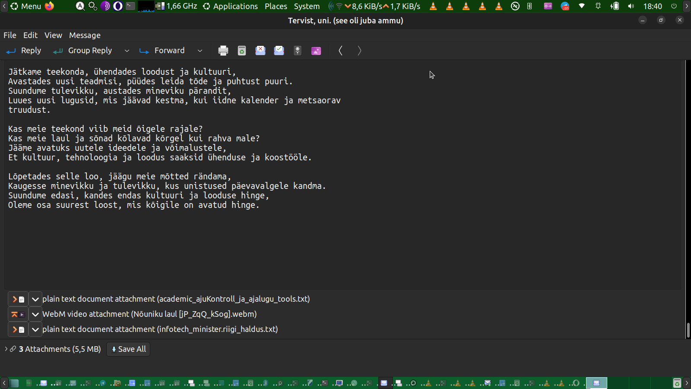Mark message as junk
The image size is (691, 389).
tap(260, 51)
